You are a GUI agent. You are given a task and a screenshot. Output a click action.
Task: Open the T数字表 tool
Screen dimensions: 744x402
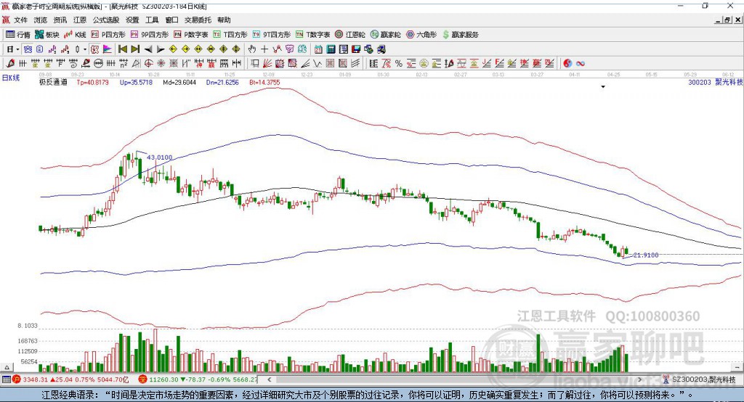(312, 35)
